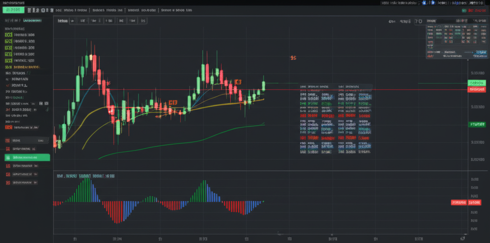
Task: Select the green highlighted row in left sidebar
Action: coord(27,157)
